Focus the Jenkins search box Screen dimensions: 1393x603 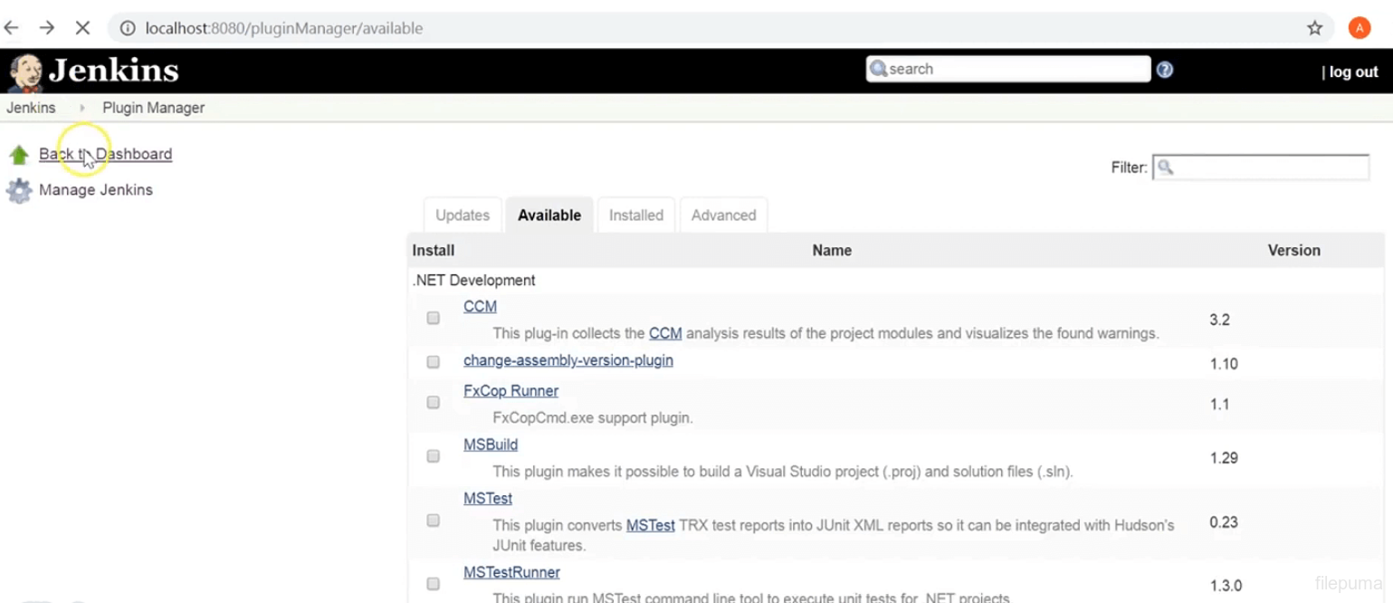1014,69
